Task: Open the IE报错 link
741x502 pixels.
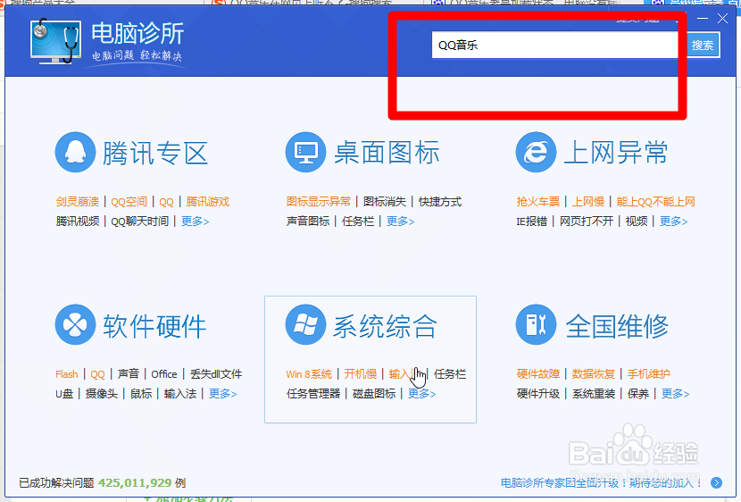Action: point(532,222)
